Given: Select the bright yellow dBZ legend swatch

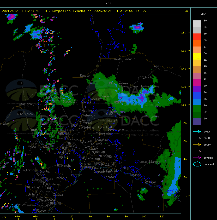Looking at the screenshot, I should [197, 56].
